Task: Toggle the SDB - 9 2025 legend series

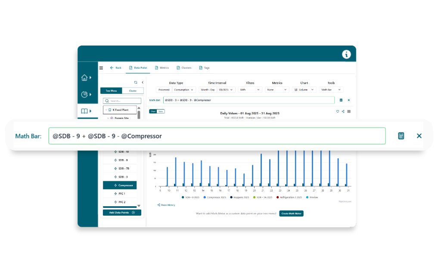Action: [x=189, y=197]
